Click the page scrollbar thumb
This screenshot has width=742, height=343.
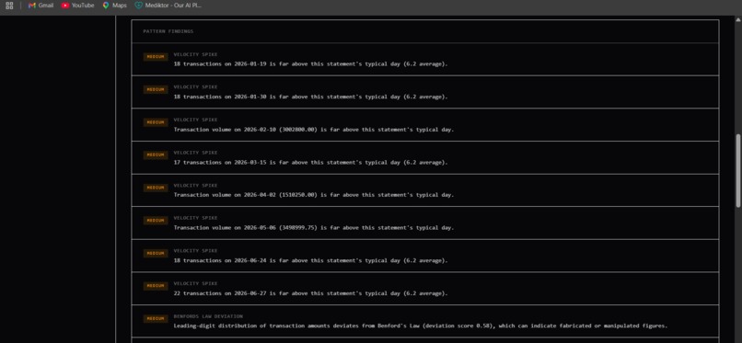[x=737, y=170]
